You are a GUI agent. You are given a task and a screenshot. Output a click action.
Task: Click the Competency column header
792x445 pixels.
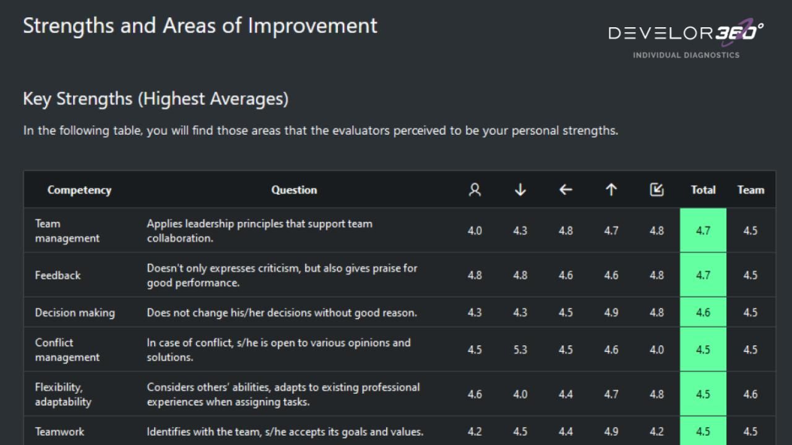coord(79,190)
